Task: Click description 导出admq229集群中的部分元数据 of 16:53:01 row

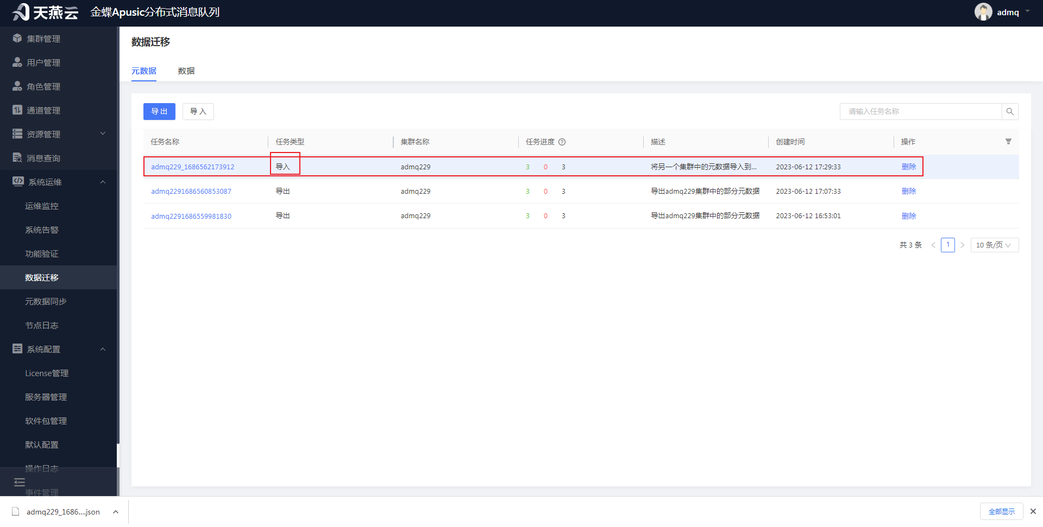Action: click(705, 216)
